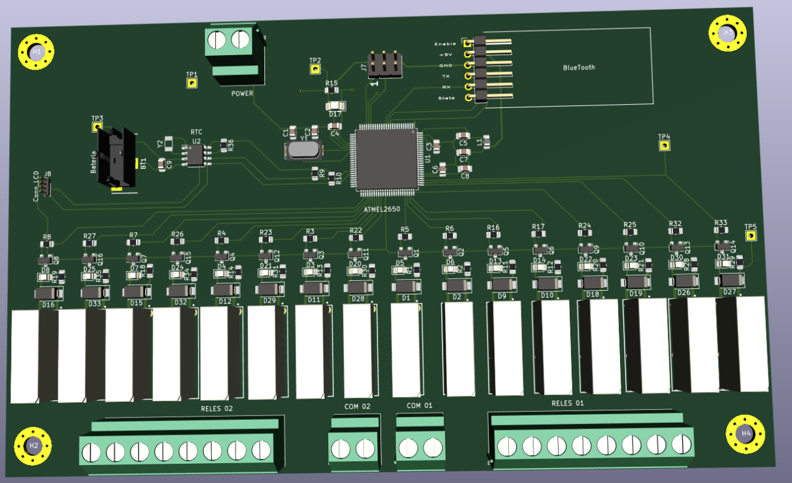
Task: Click the crystal oscillator Y1 near C1
Action: [302, 151]
